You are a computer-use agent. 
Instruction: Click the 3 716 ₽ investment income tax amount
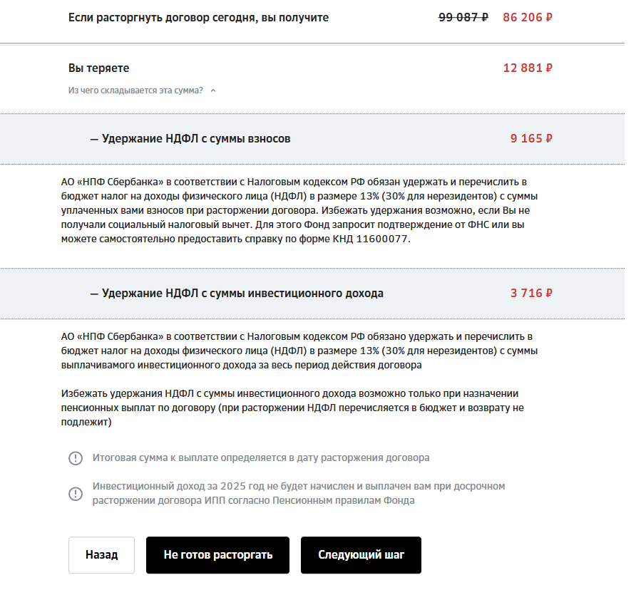(x=531, y=293)
